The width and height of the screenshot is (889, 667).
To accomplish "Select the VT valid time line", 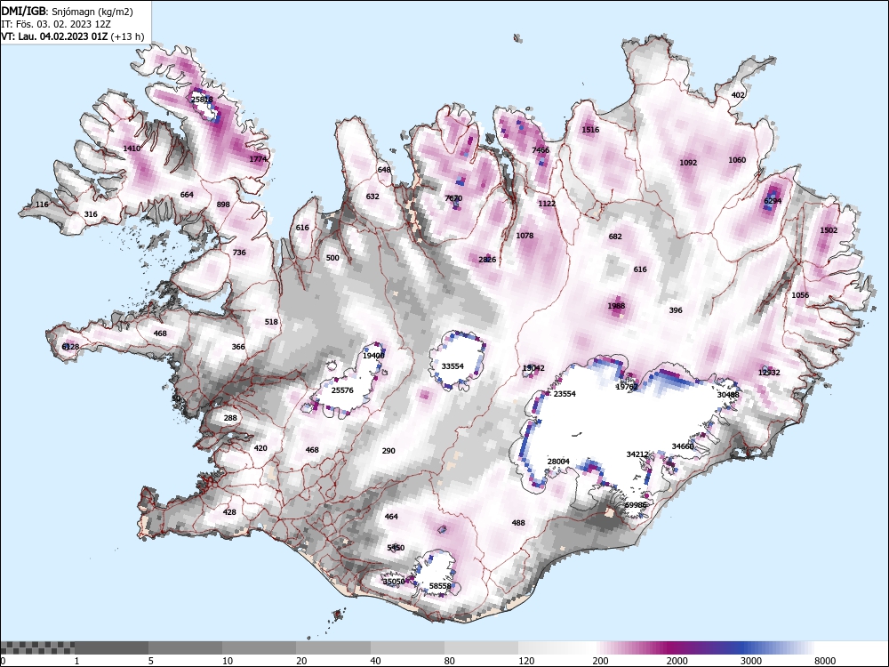I will click(73, 36).
